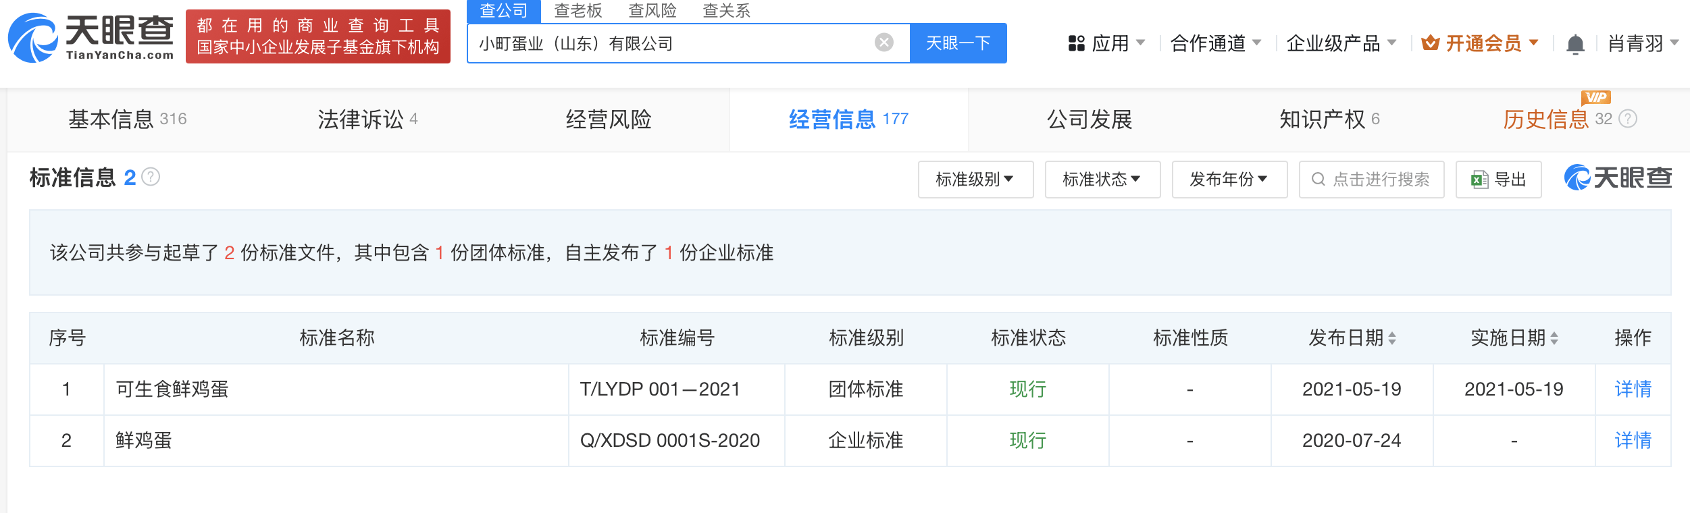Open the 知识产权 tab
The height and width of the screenshot is (513, 1690).
pos(1329,119)
